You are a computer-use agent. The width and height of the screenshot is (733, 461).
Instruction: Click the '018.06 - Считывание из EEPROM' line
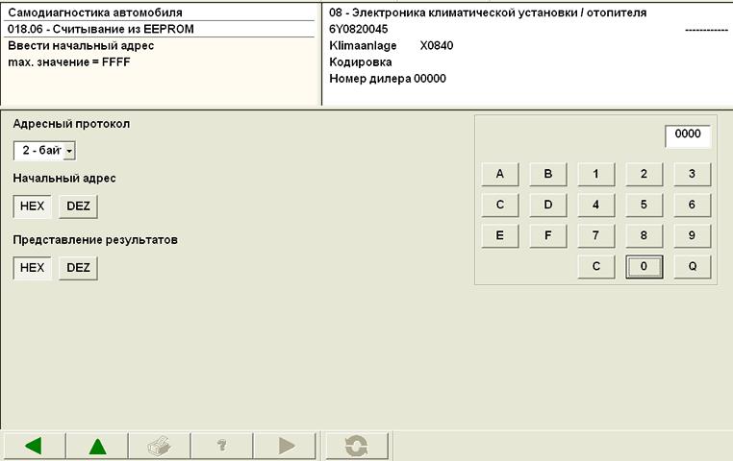tap(101, 30)
